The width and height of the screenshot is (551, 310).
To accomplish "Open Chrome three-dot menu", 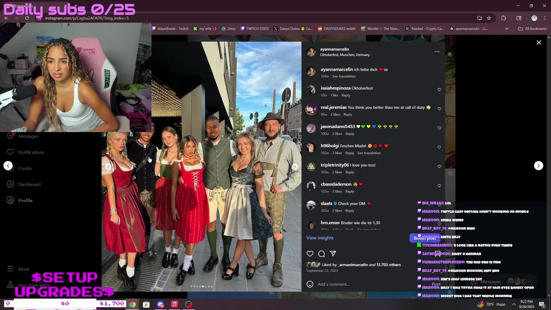I will coord(545,18).
